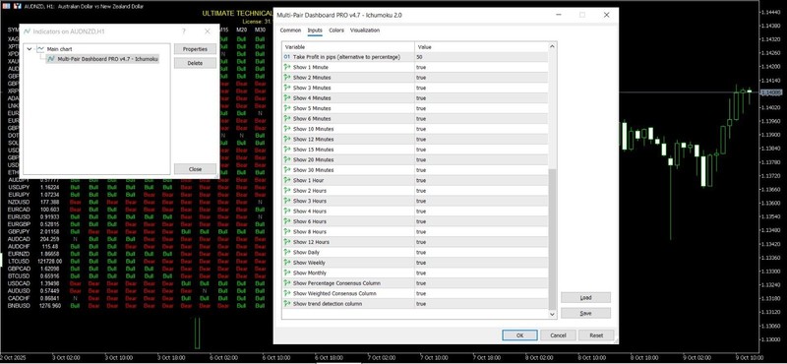
Task: Click the help question mark in Indicators dialog
Action: point(184,31)
